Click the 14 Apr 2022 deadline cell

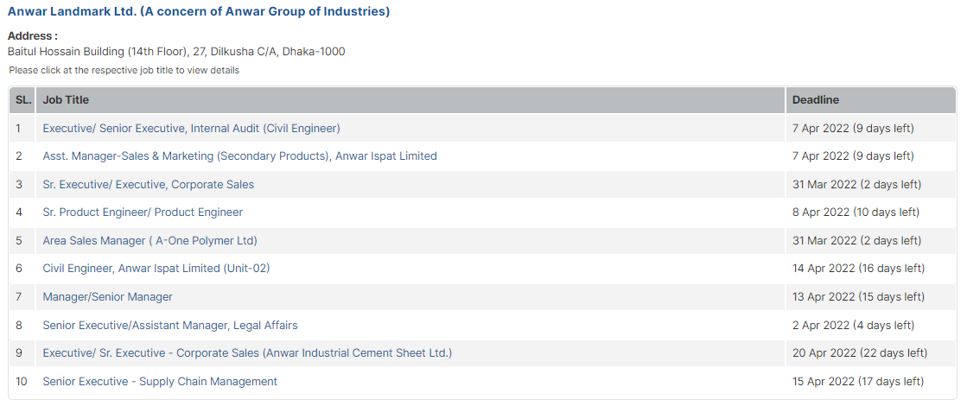858,269
